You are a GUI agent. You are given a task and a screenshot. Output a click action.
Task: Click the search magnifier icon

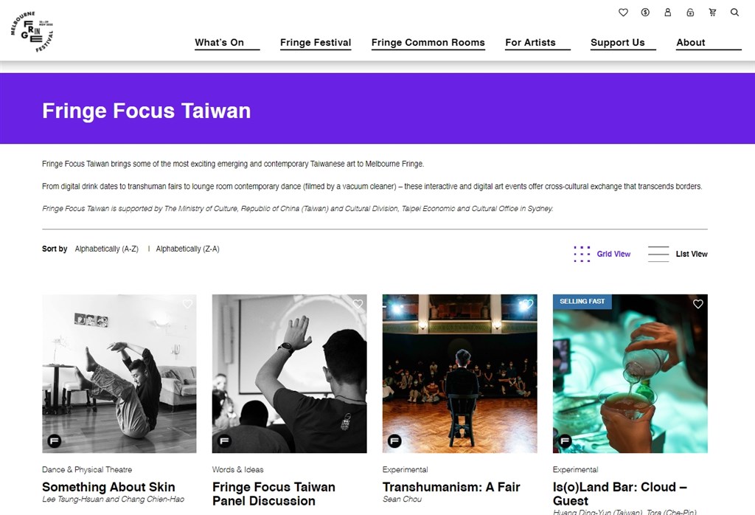click(x=734, y=13)
